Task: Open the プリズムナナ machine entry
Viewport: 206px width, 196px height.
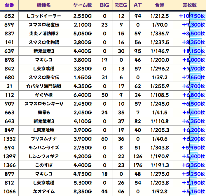Action: click(x=44, y=139)
